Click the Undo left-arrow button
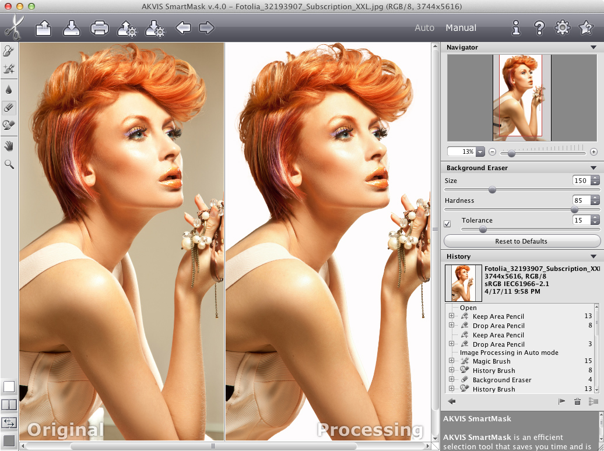 (x=183, y=28)
